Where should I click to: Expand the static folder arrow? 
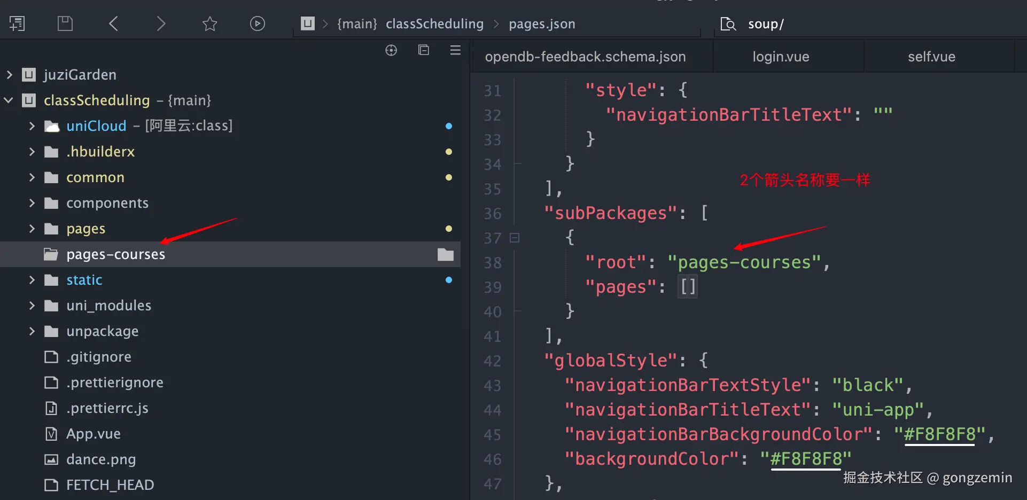coord(32,280)
